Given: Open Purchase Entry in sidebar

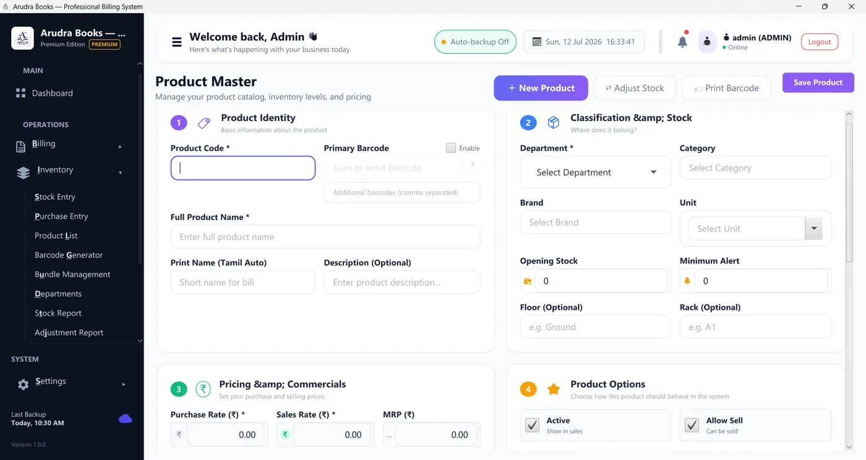Looking at the screenshot, I should (x=61, y=216).
